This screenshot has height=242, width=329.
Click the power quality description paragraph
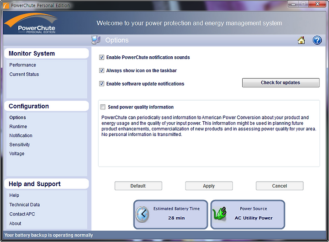point(208,126)
